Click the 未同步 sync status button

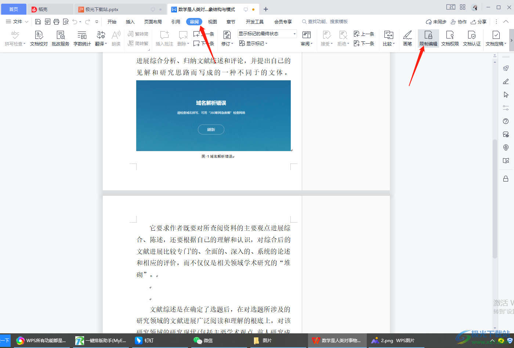pyautogui.click(x=436, y=22)
